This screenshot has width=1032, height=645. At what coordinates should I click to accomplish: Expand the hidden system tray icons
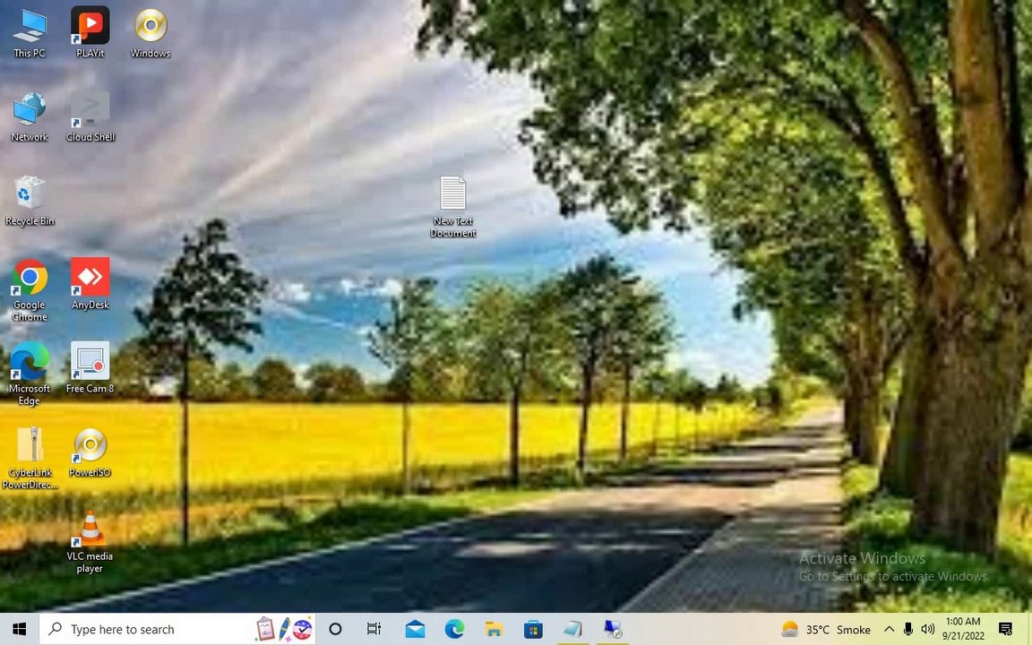tap(889, 629)
